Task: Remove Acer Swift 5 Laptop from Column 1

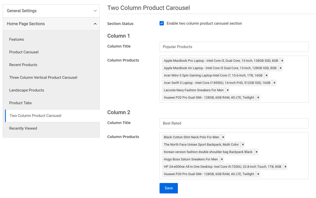Action: click(274, 83)
